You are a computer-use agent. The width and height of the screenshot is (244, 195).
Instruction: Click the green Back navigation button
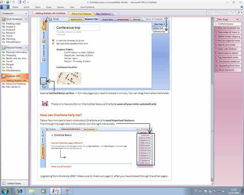click(7, 2)
